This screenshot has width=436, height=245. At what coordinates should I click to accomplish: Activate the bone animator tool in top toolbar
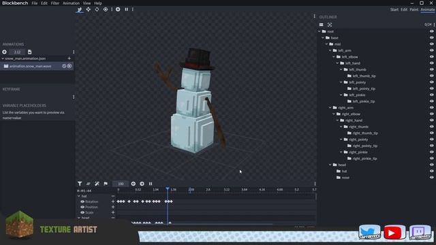point(80,10)
